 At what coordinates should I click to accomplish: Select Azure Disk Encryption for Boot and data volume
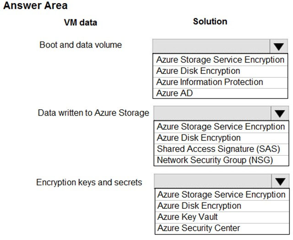click(x=220, y=71)
